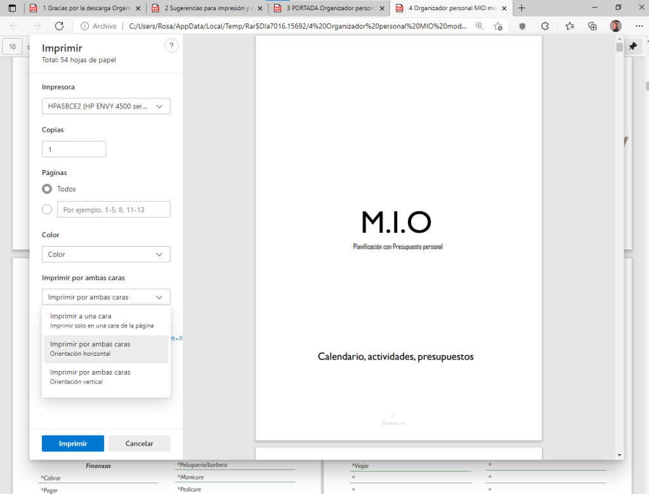The height and width of the screenshot is (494, 649).
Task: Click the Copias number input field
Action: pos(74,150)
